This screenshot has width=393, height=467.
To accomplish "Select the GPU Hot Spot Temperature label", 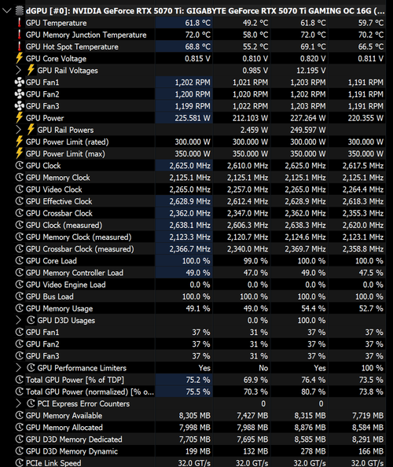I will [x=72, y=46].
